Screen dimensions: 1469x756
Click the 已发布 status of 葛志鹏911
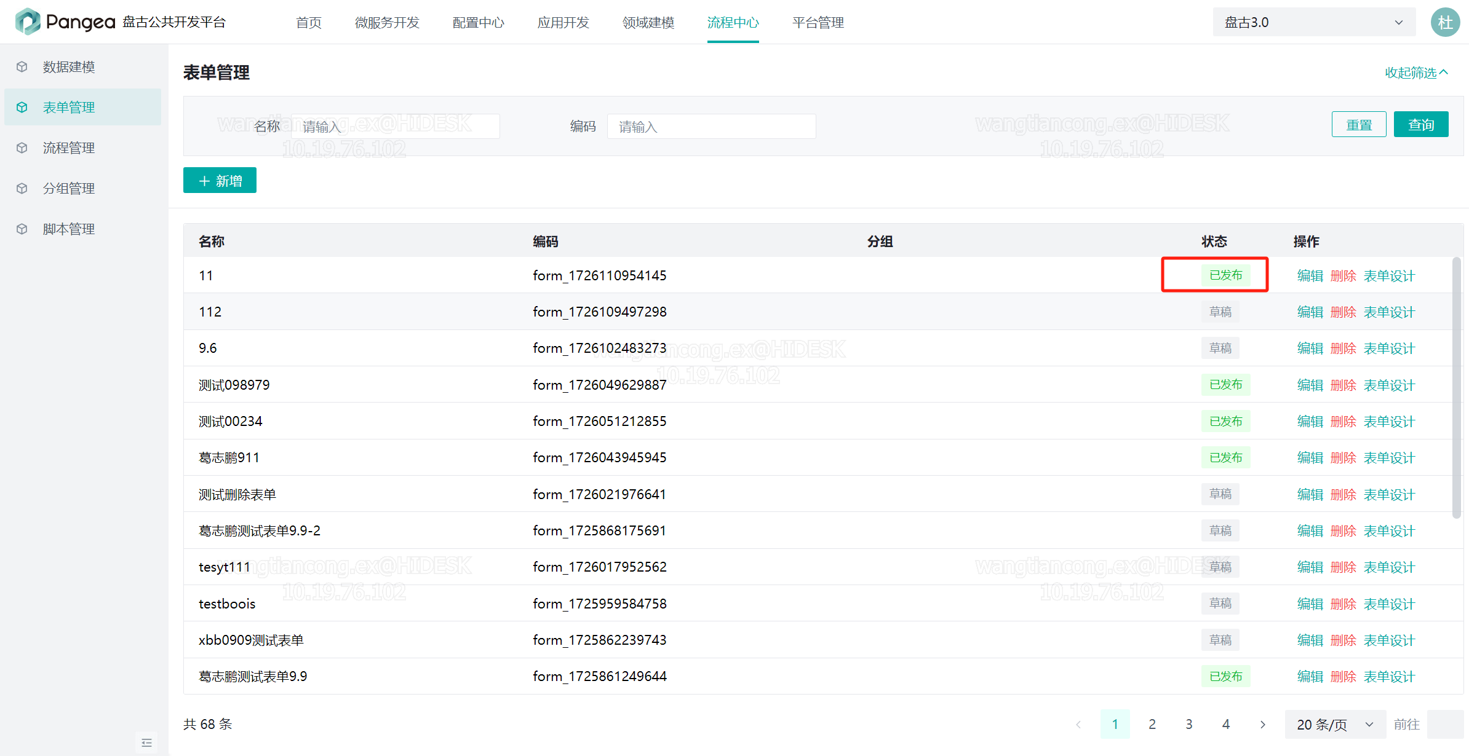click(x=1226, y=457)
